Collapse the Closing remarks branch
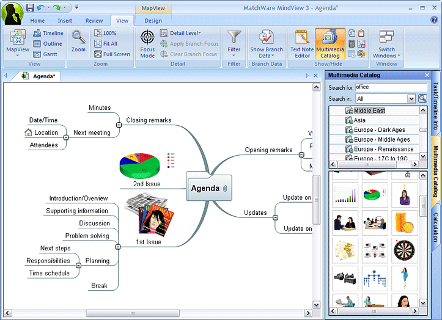This screenshot has width=442, height=320. [119, 125]
